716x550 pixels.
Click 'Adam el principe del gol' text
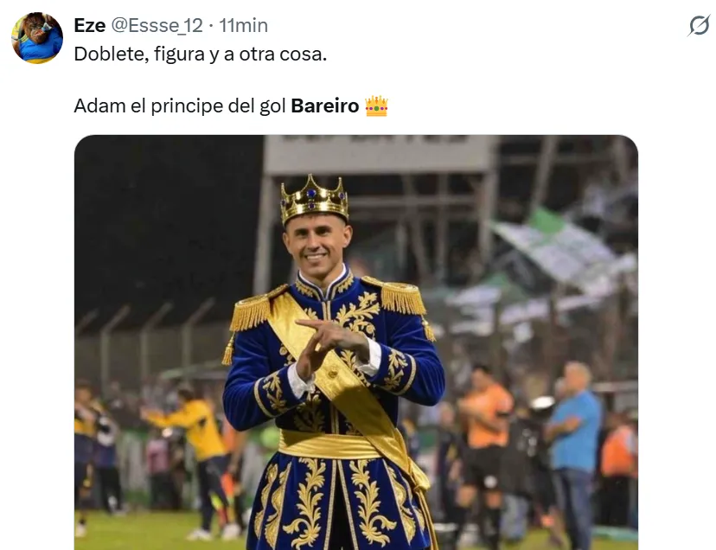click(180, 106)
